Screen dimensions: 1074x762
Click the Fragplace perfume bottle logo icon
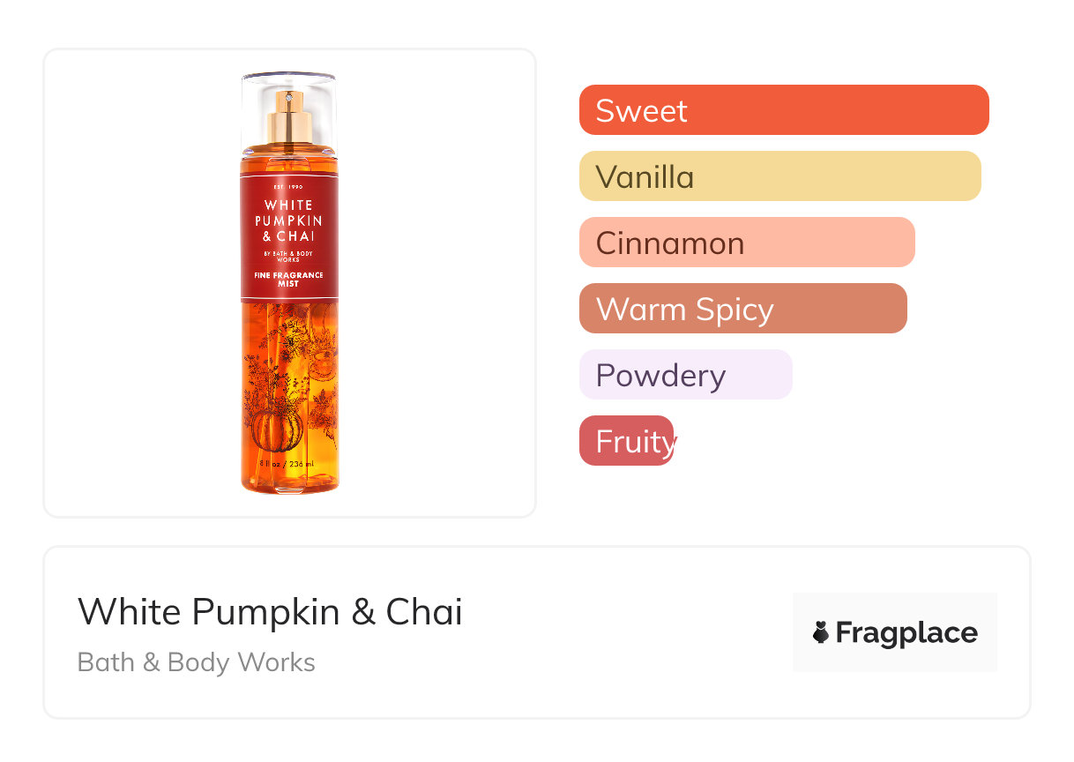click(821, 632)
